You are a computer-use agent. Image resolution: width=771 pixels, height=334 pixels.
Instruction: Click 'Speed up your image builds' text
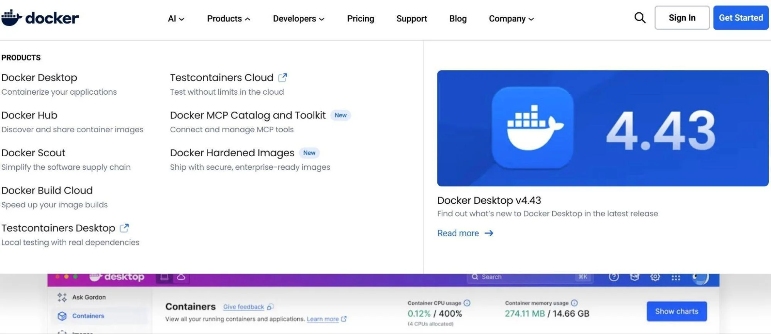coord(54,205)
